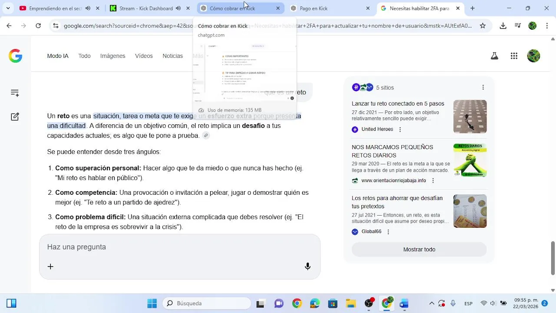Reload the current Google page
The height and width of the screenshot is (313, 556).
38,26
